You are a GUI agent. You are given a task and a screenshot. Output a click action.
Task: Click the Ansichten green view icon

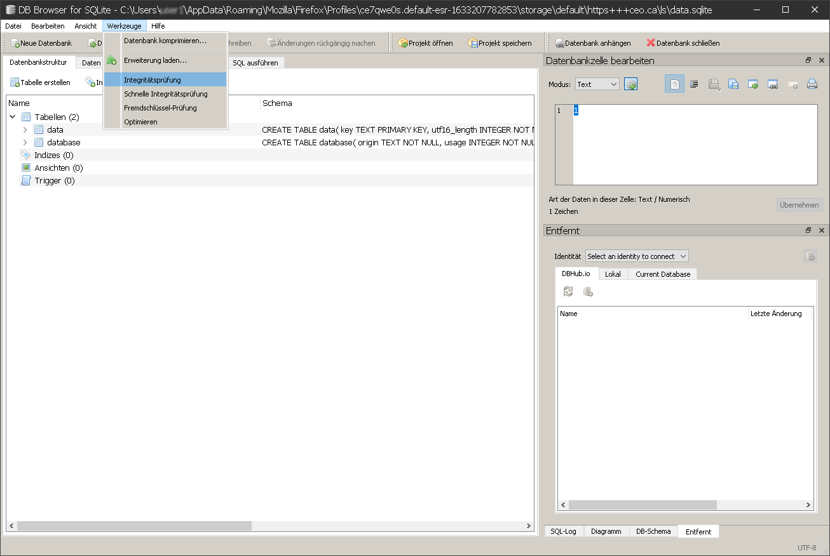(26, 168)
